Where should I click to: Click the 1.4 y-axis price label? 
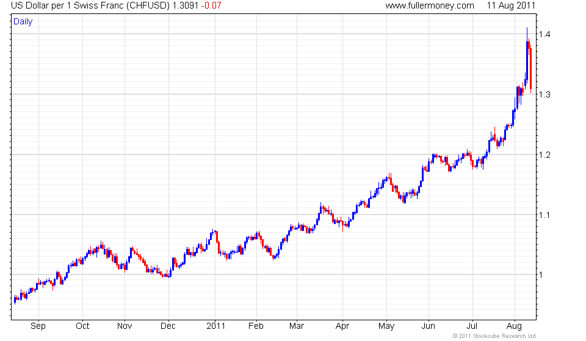point(544,34)
